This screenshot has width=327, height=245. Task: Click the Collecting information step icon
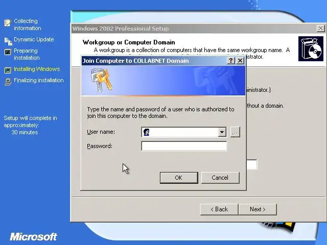click(x=8, y=22)
